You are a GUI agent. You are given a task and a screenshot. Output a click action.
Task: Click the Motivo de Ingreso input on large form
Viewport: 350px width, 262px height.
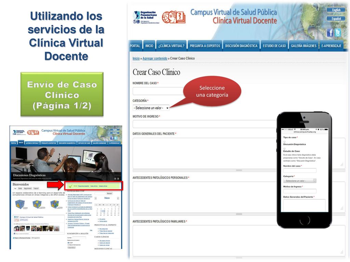pyautogui.click(x=205, y=124)
